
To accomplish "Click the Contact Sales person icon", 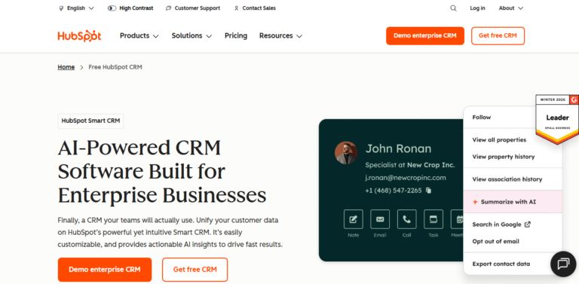I will 236,8.
